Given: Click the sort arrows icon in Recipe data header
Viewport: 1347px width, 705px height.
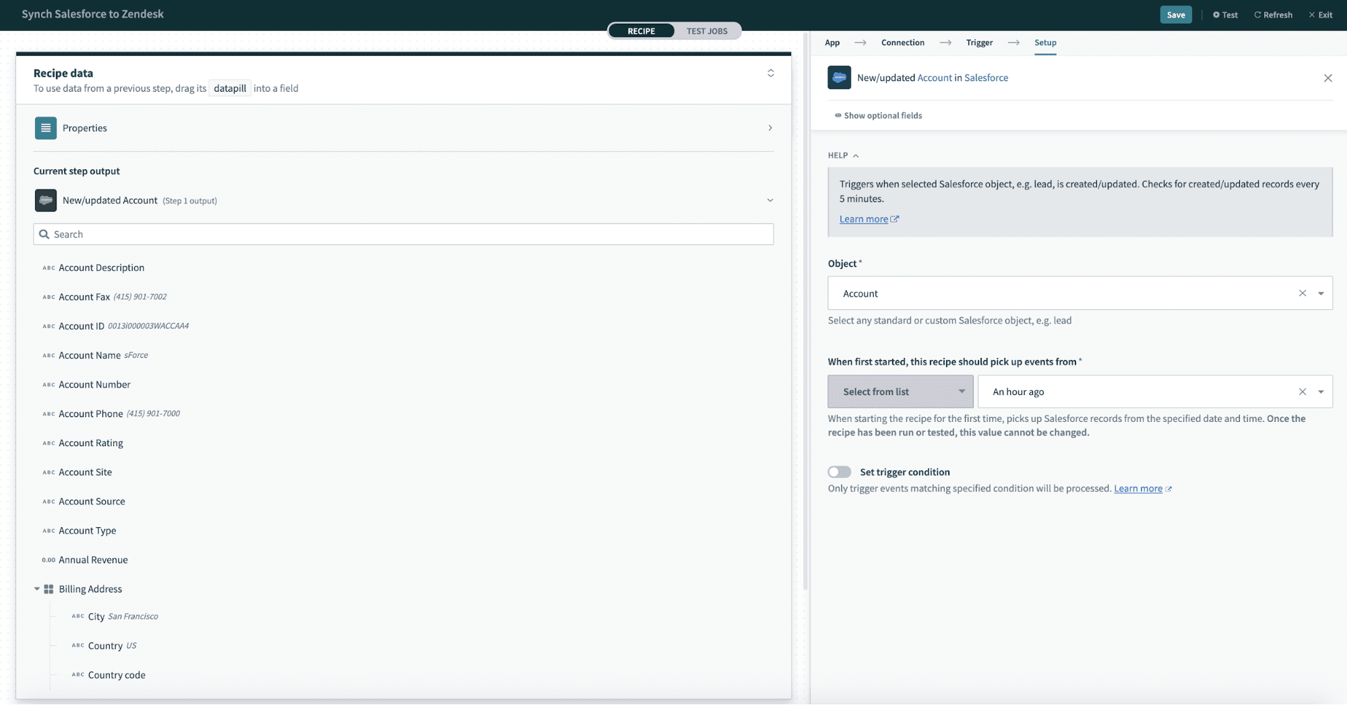Looking at the screenshot, I should point(770,73).
